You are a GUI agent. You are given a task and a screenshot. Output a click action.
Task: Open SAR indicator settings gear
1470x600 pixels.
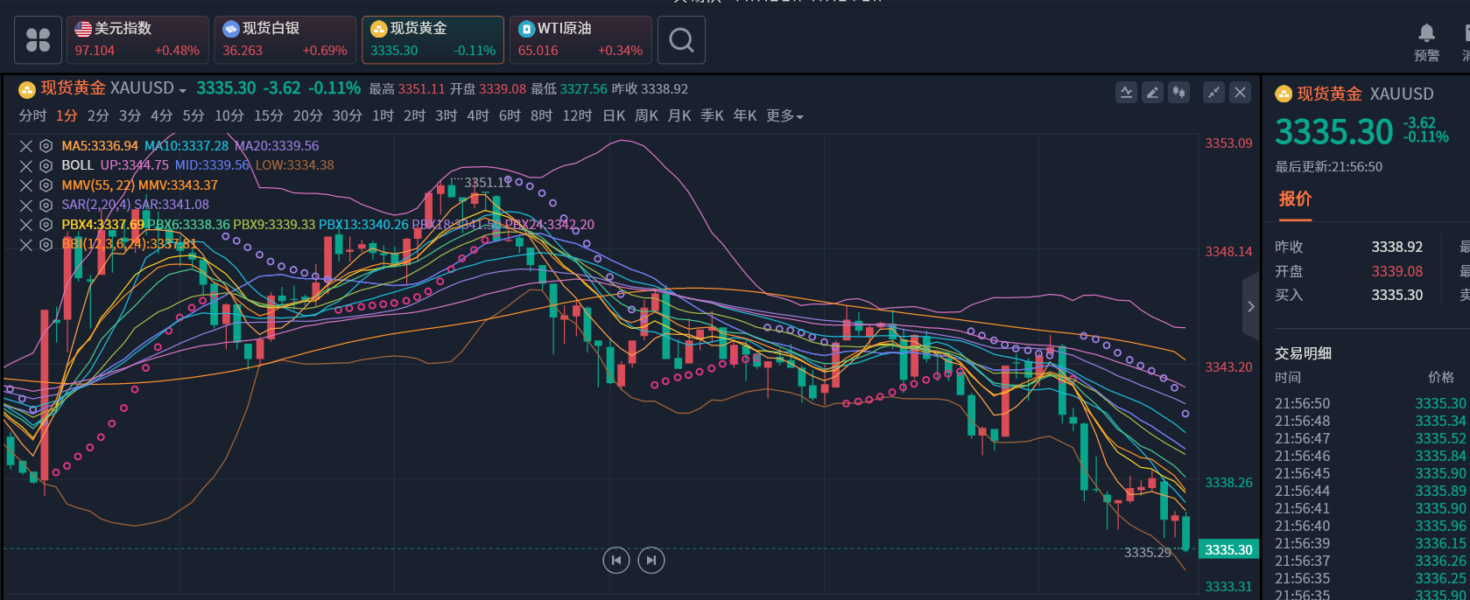[x=46, y=205]
